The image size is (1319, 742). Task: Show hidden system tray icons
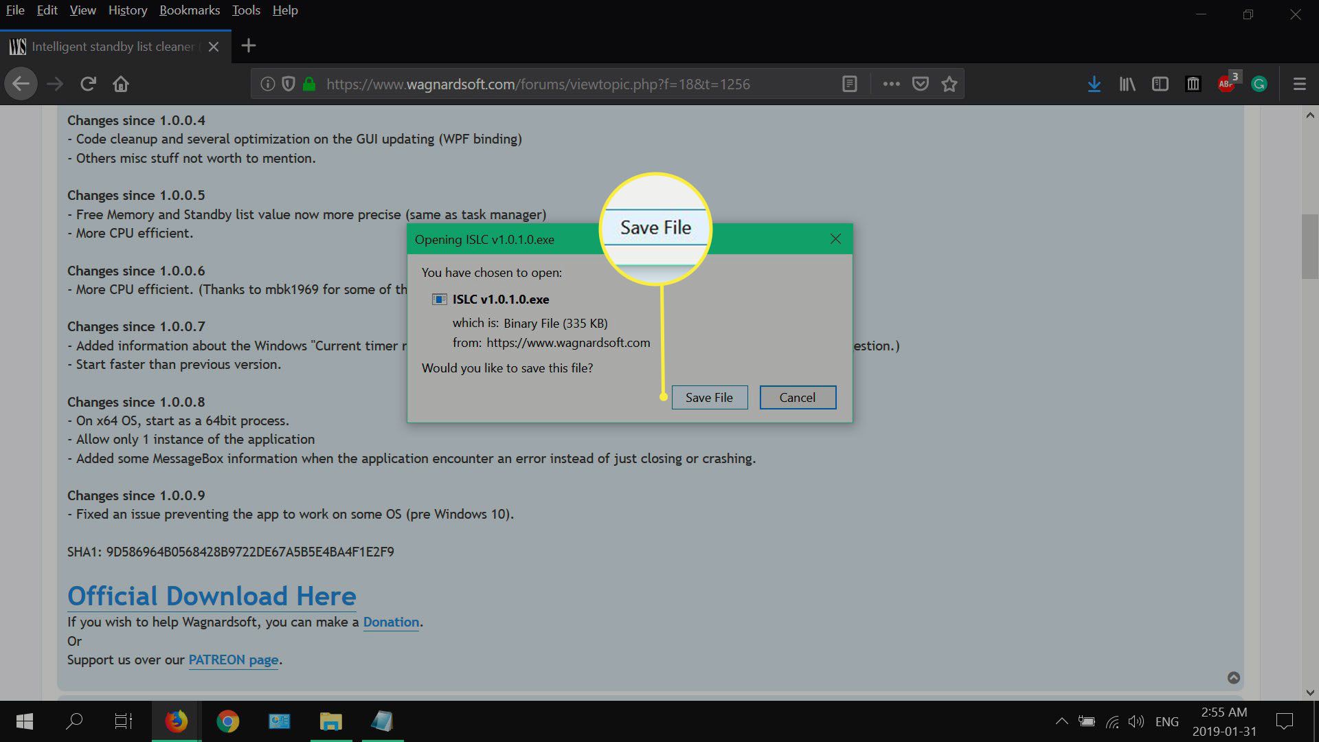[1061, 721]
